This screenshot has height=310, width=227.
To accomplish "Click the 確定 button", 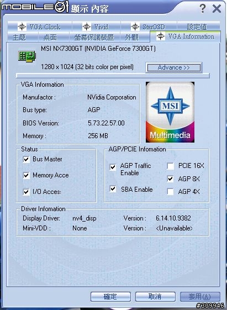I will pos(110,297).
